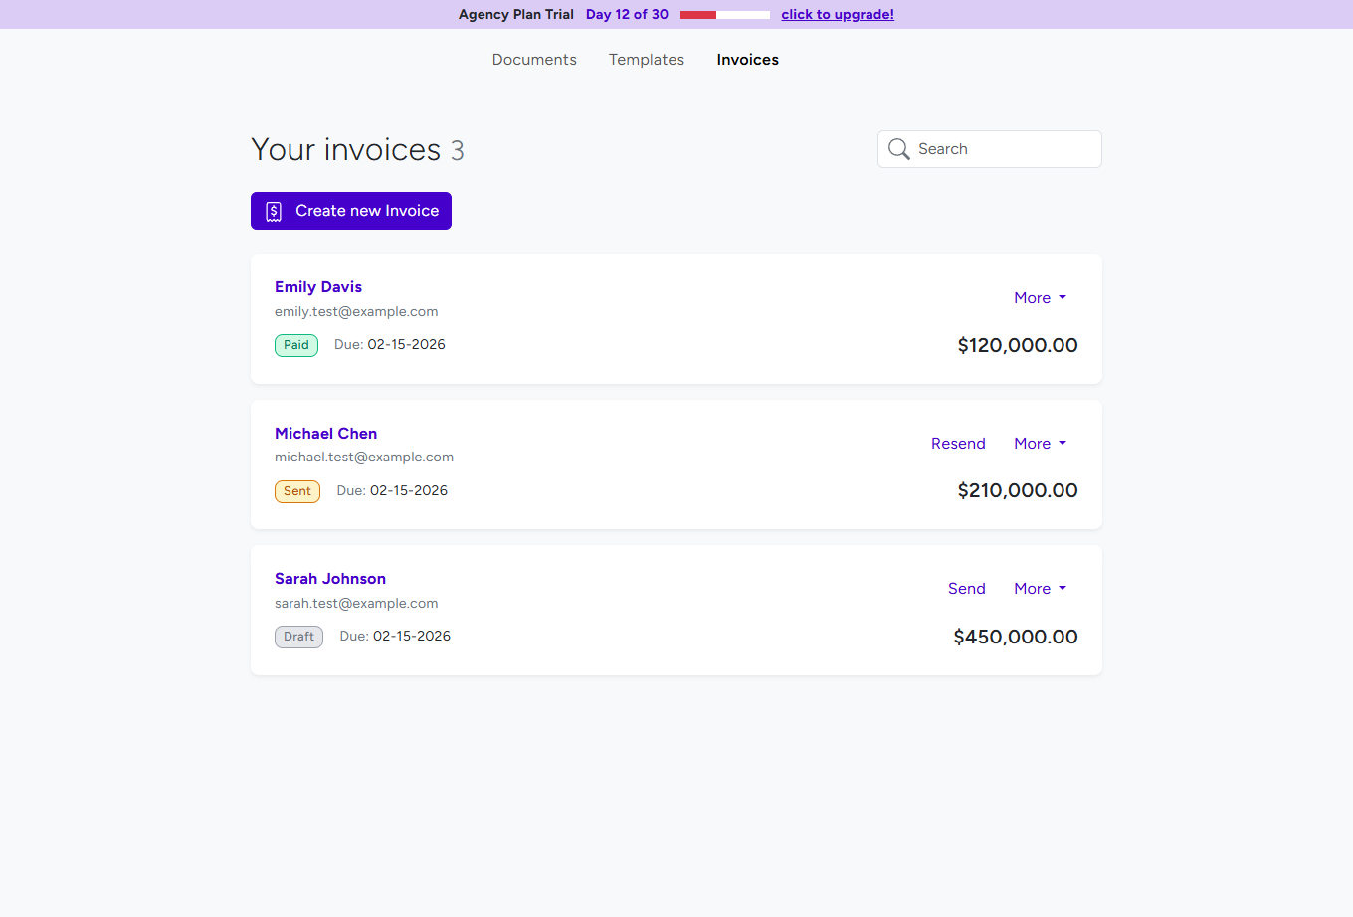Open Michael Chen's invoice details
The width and height of the screenshot is (1353, 917).
point(325,433)
